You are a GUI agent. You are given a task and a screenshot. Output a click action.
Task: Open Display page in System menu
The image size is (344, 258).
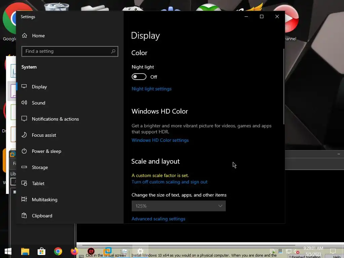(39, 87)
